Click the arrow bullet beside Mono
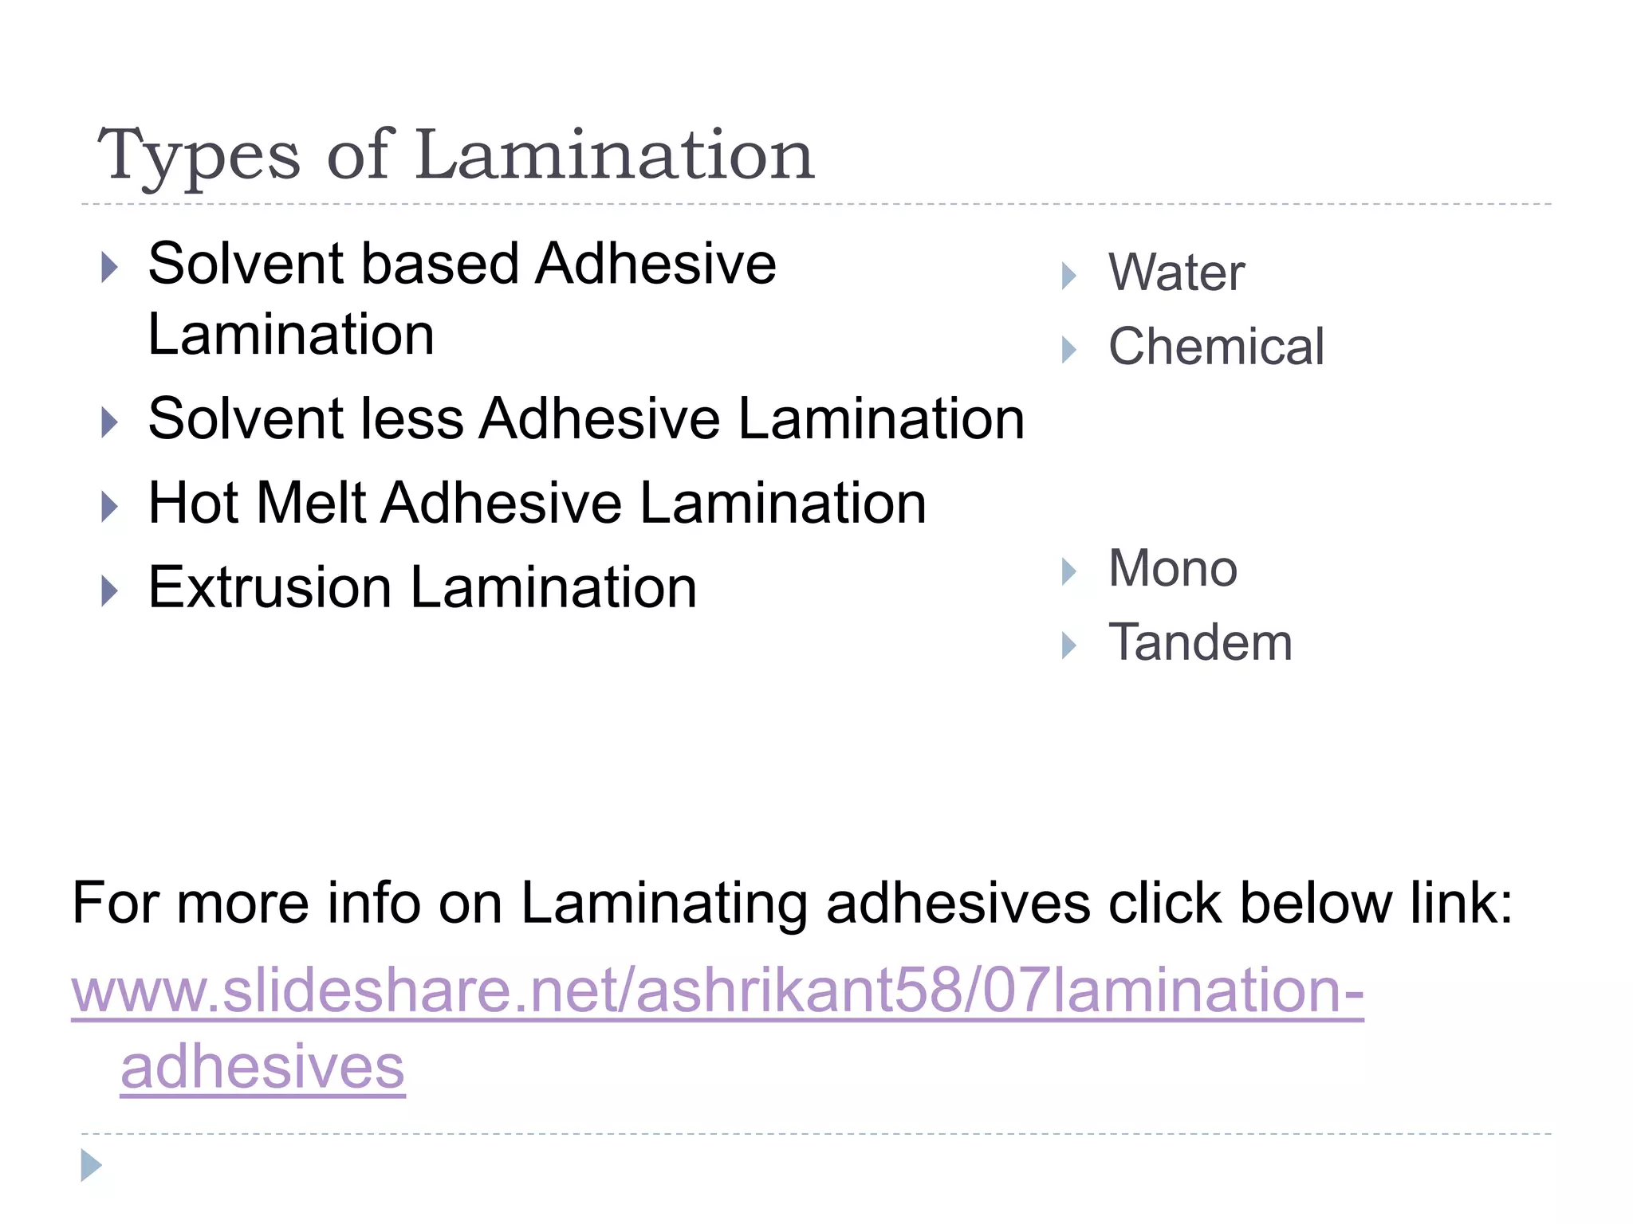Viewport: 1633px width, 1224px height. click(x=1069, y=571)
